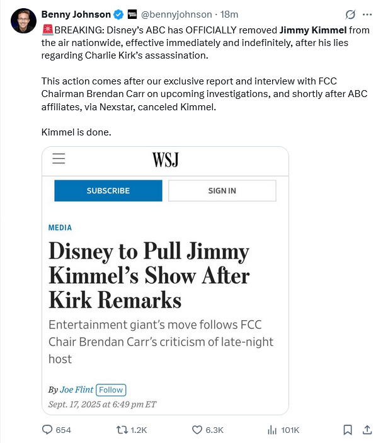Image resolution: width=383 pixels, height=443 pixels.
Task: Open the Benny Johnson display name link
Action: click(76, 14)
